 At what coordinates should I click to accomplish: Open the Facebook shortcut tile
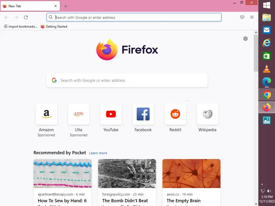tap(143, 114)
